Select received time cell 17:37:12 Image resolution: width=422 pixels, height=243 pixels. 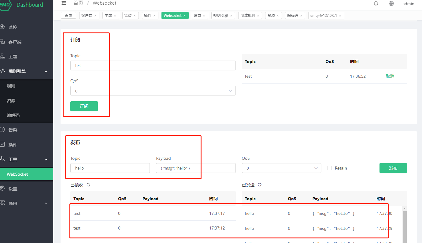[217, 228]
